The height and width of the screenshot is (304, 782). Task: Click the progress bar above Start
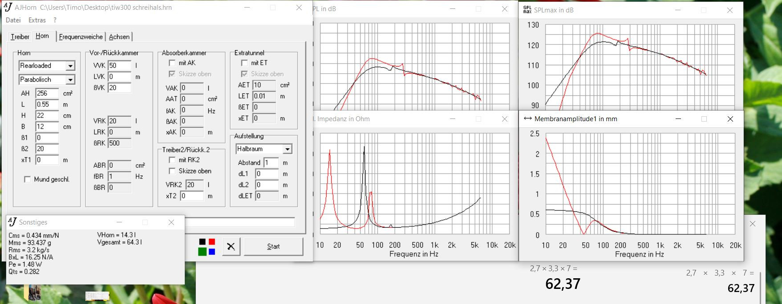pos(239,222)
